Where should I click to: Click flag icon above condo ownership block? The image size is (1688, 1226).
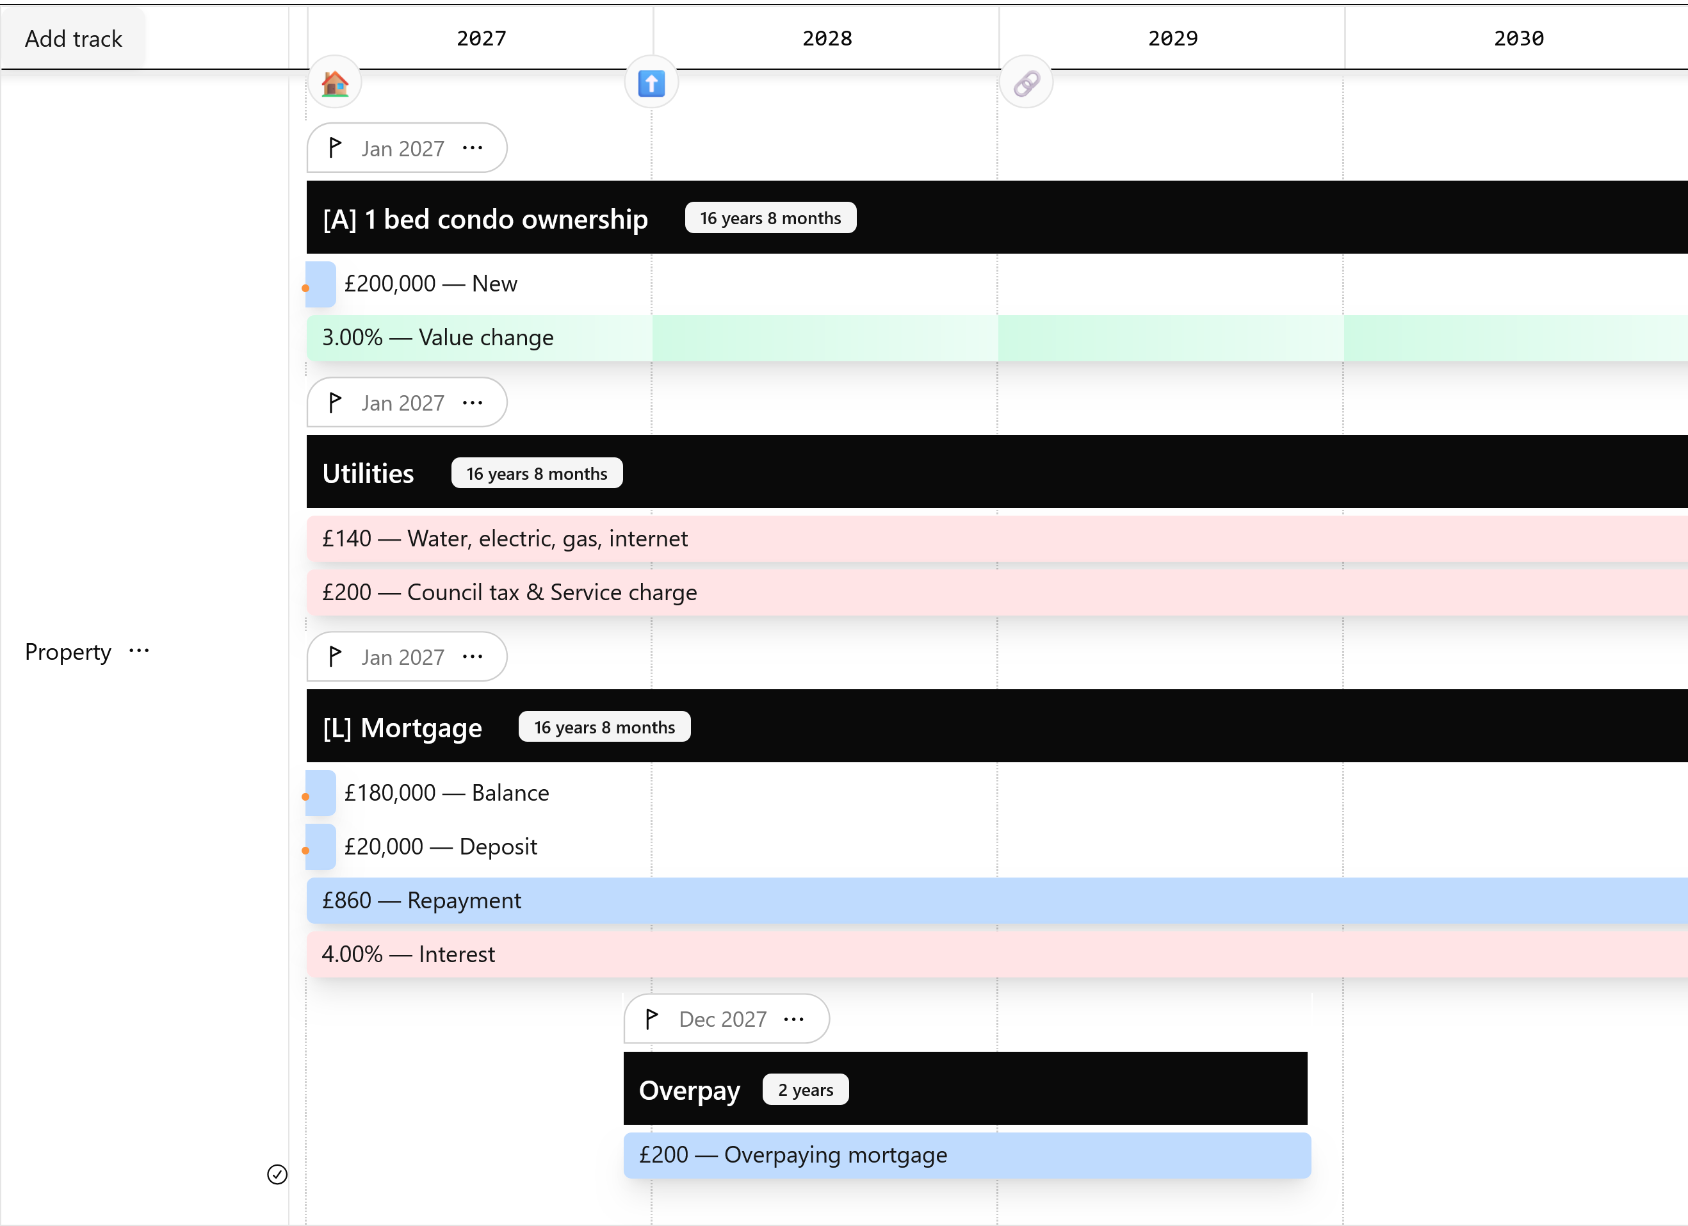[x=335, y=148]
